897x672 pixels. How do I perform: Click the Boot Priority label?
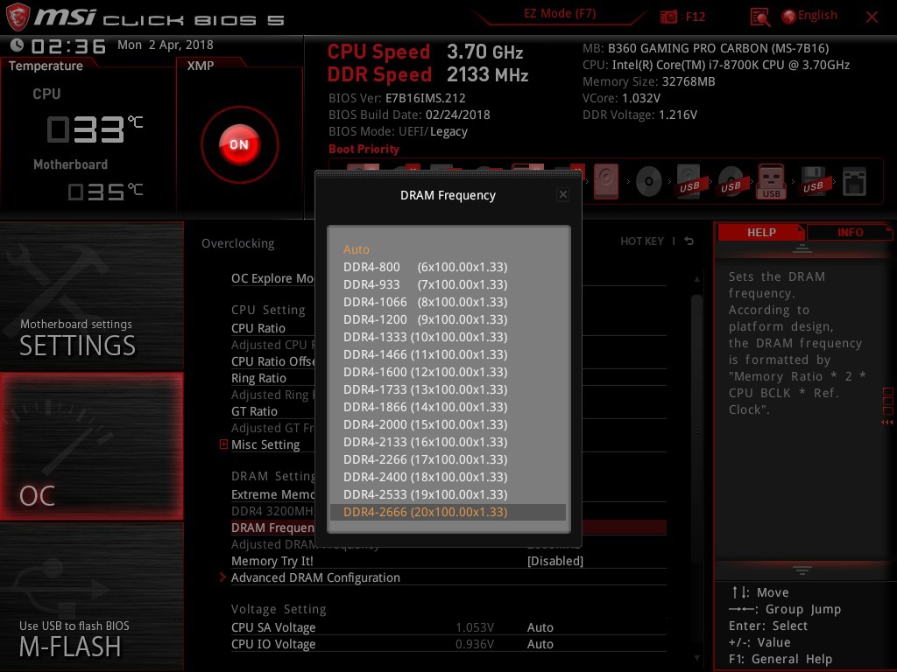364,149
